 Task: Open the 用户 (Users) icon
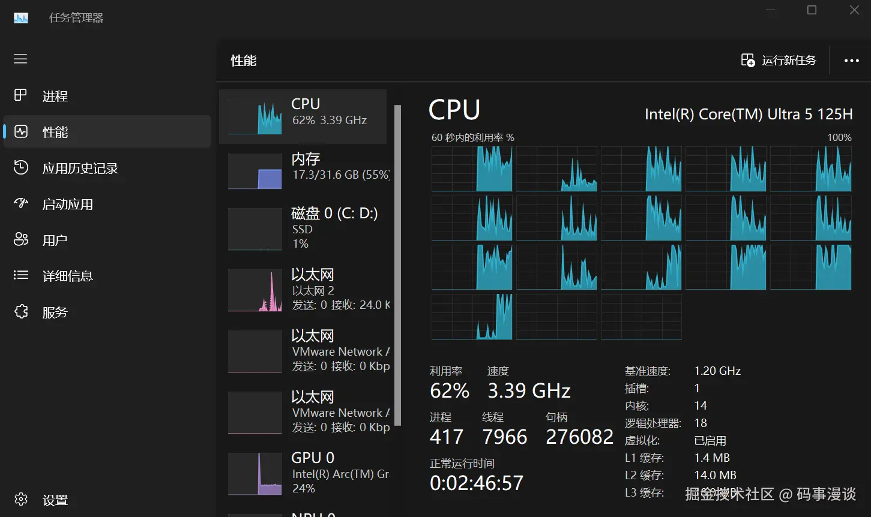21,240
